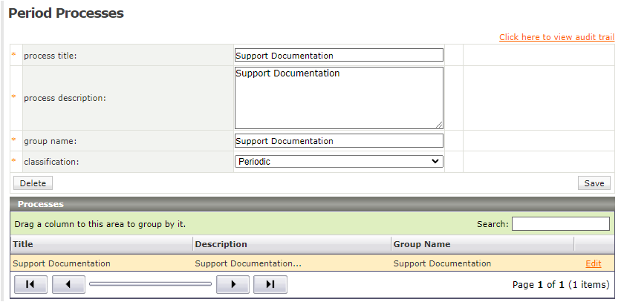Click the Search box in Processes grid
The height and width of the screenshot is (302, 624).
tap(560, 224)
